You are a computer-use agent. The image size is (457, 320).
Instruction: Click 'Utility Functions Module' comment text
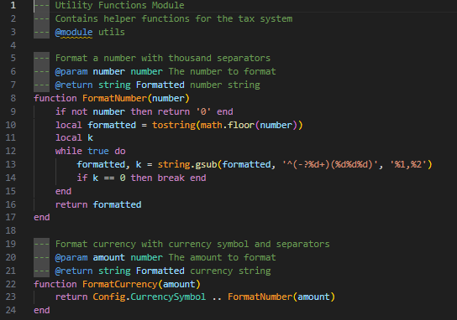tap(119, 5)
